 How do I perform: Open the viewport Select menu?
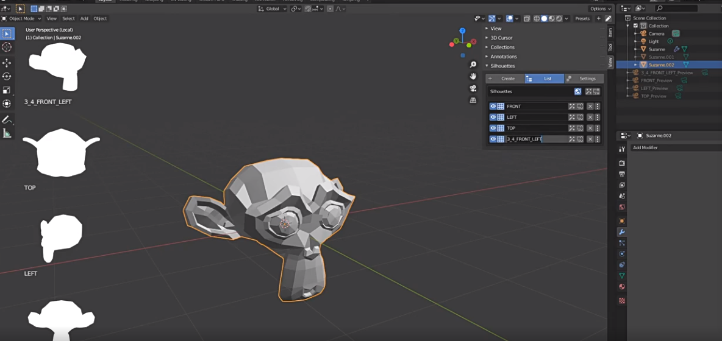point(69,18)
